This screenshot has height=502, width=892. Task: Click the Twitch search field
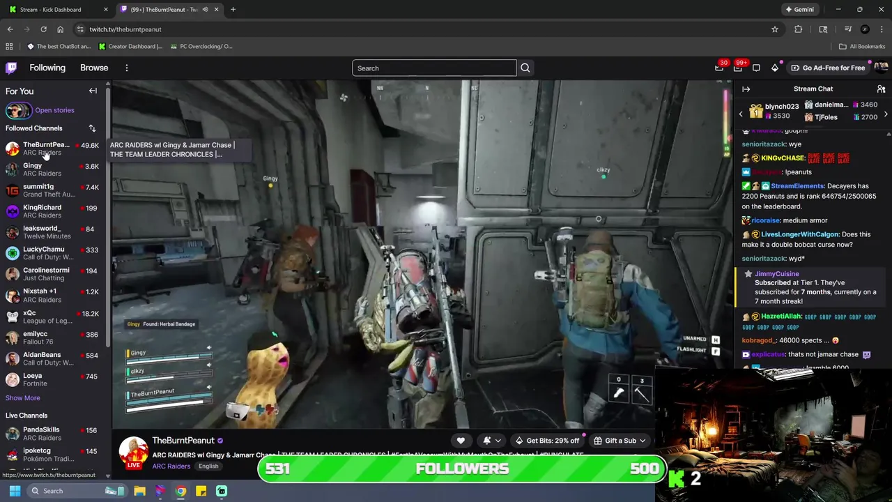click(x=434, y=68)
